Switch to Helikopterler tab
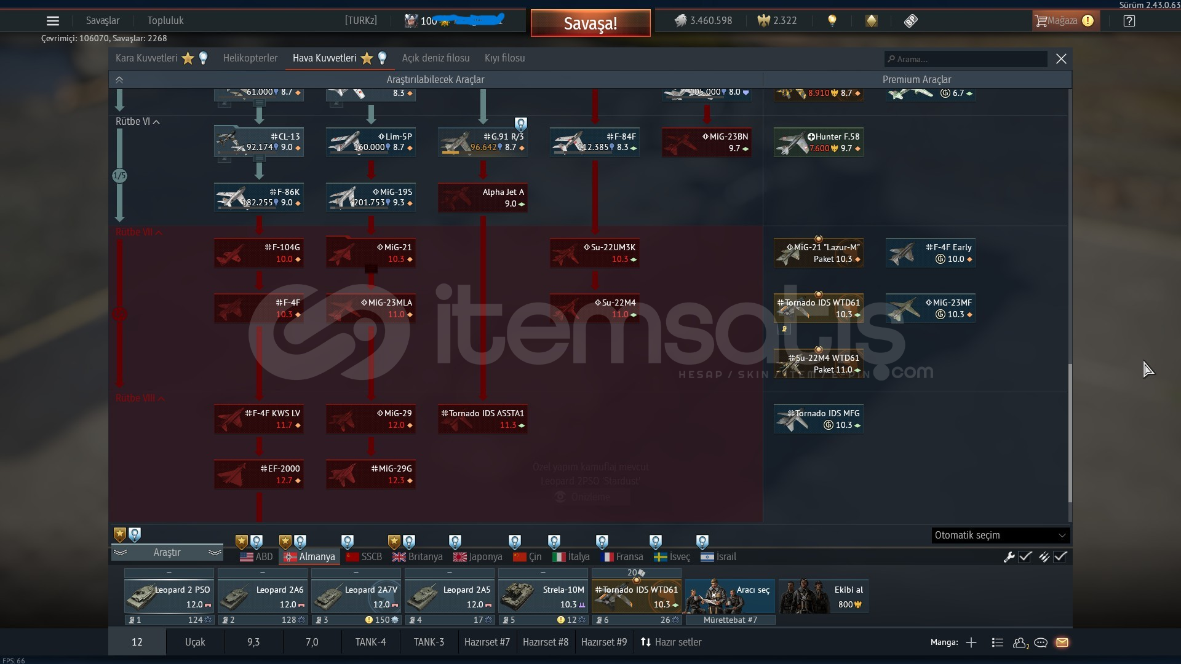The image size is (1181, 664). pyautogui.click(x=250, y=58)
